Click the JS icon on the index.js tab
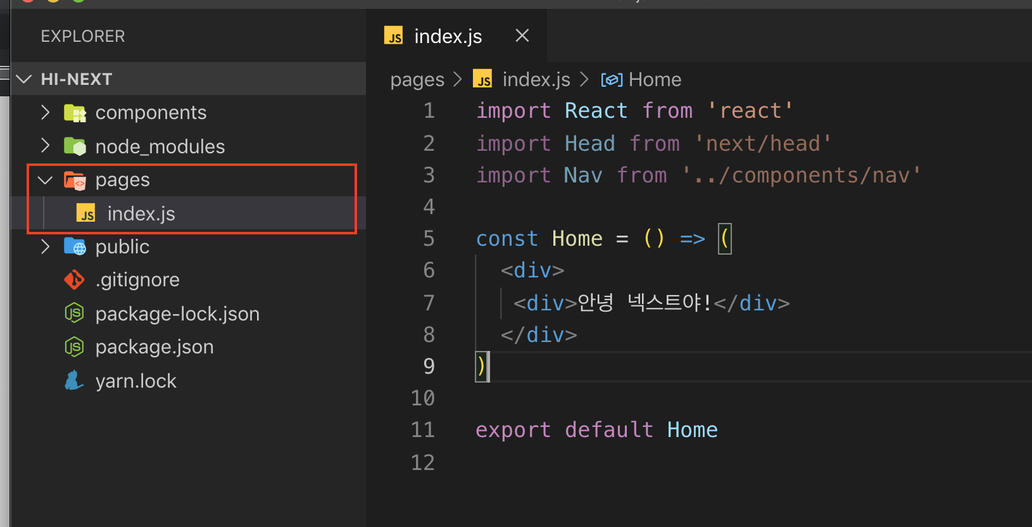This screenshot has height=527, width=1032. click(394, 35)
